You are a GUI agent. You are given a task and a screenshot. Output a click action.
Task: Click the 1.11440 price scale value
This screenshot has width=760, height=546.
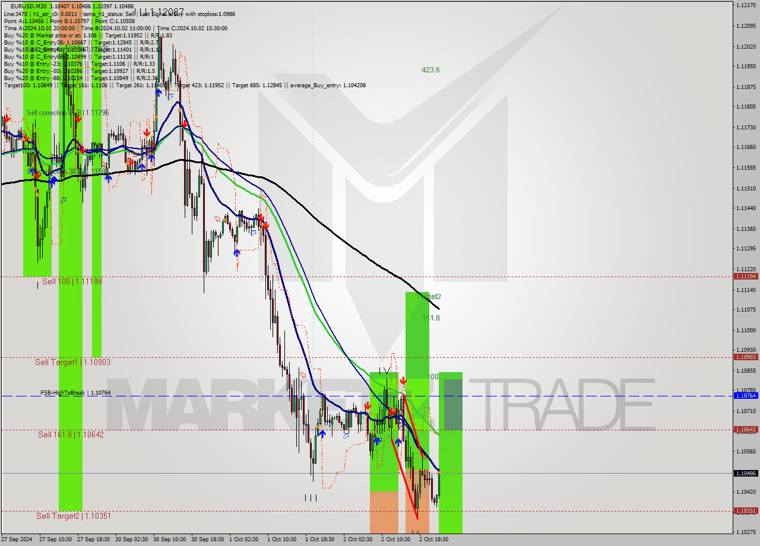(745, 208)
